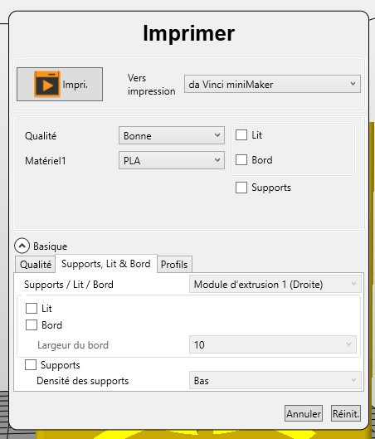Switch to the Profils tab
This screenshot has height=439, width=375.
[174, 264]
